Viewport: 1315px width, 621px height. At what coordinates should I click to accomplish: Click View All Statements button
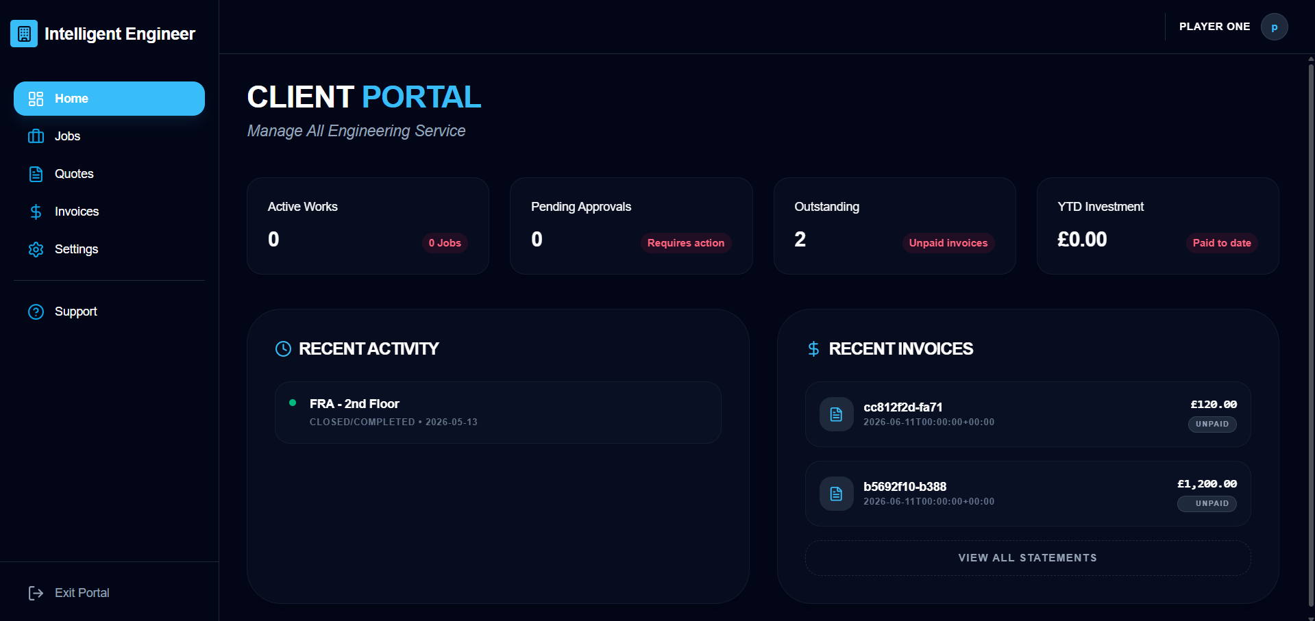point(1027,558)
